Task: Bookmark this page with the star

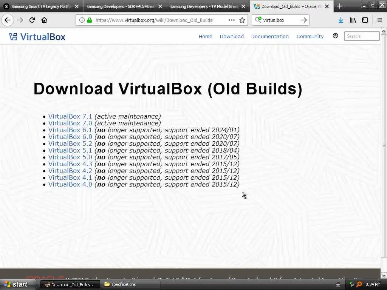Action: [242, 20]
